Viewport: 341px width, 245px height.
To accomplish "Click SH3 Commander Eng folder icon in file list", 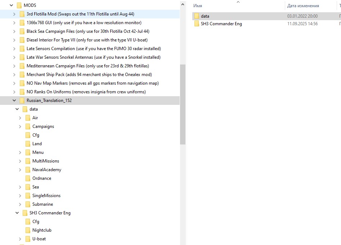I will pyautogui.click(x=197, y=24).
